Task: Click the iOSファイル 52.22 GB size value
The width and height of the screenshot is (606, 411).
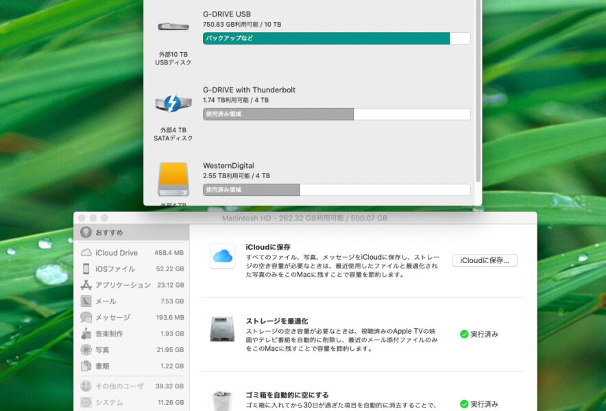Action: [x=170, y=269]
